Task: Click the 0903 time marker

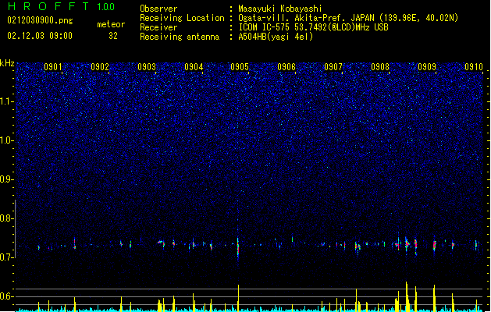Action: pos(147,66)
